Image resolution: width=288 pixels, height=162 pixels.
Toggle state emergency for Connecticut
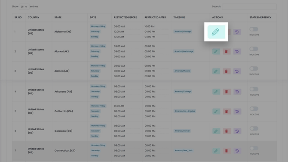point(254,148)
